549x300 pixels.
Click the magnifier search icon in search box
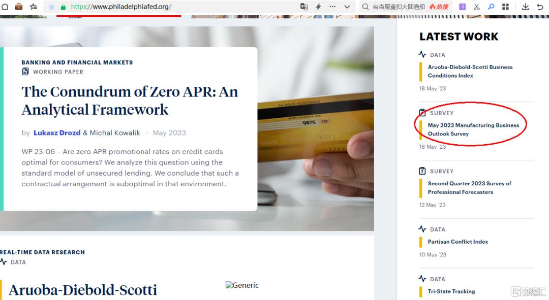tap(365, 7)
